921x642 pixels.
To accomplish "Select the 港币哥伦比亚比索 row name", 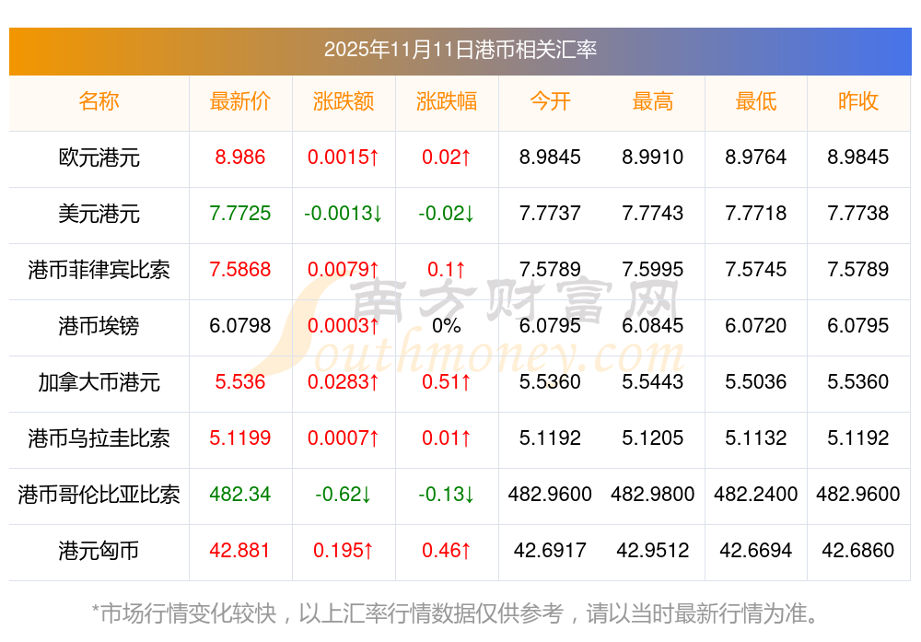I will click(x=99, y=495).
